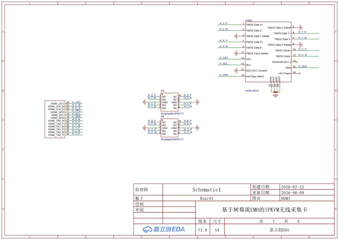The image size is (339, 240).
Task: Click the Board1 name field
Action: [x=207, y=198]
